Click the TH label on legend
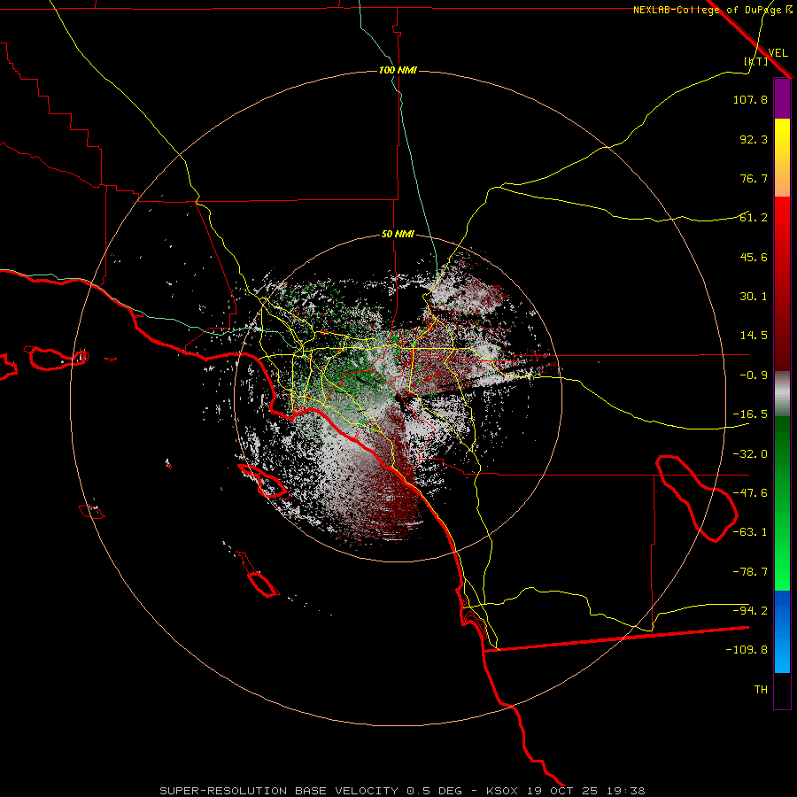797x797 pixels. pos(761,689)
